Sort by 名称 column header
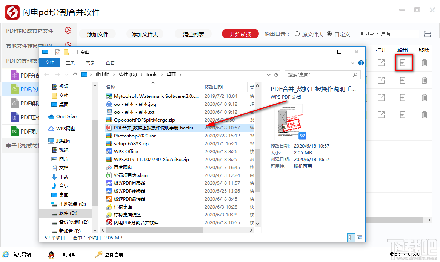The image size is (440, 262). coord(111,87)
